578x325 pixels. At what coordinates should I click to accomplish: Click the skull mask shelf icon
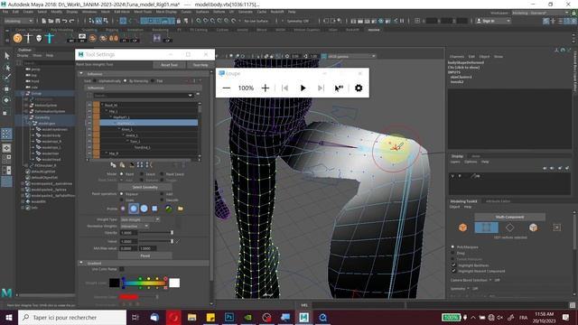39,38
